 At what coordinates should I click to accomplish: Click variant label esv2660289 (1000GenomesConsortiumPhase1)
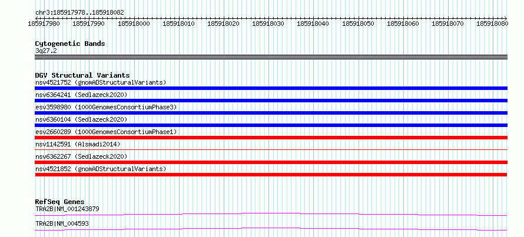coord(106,132)
